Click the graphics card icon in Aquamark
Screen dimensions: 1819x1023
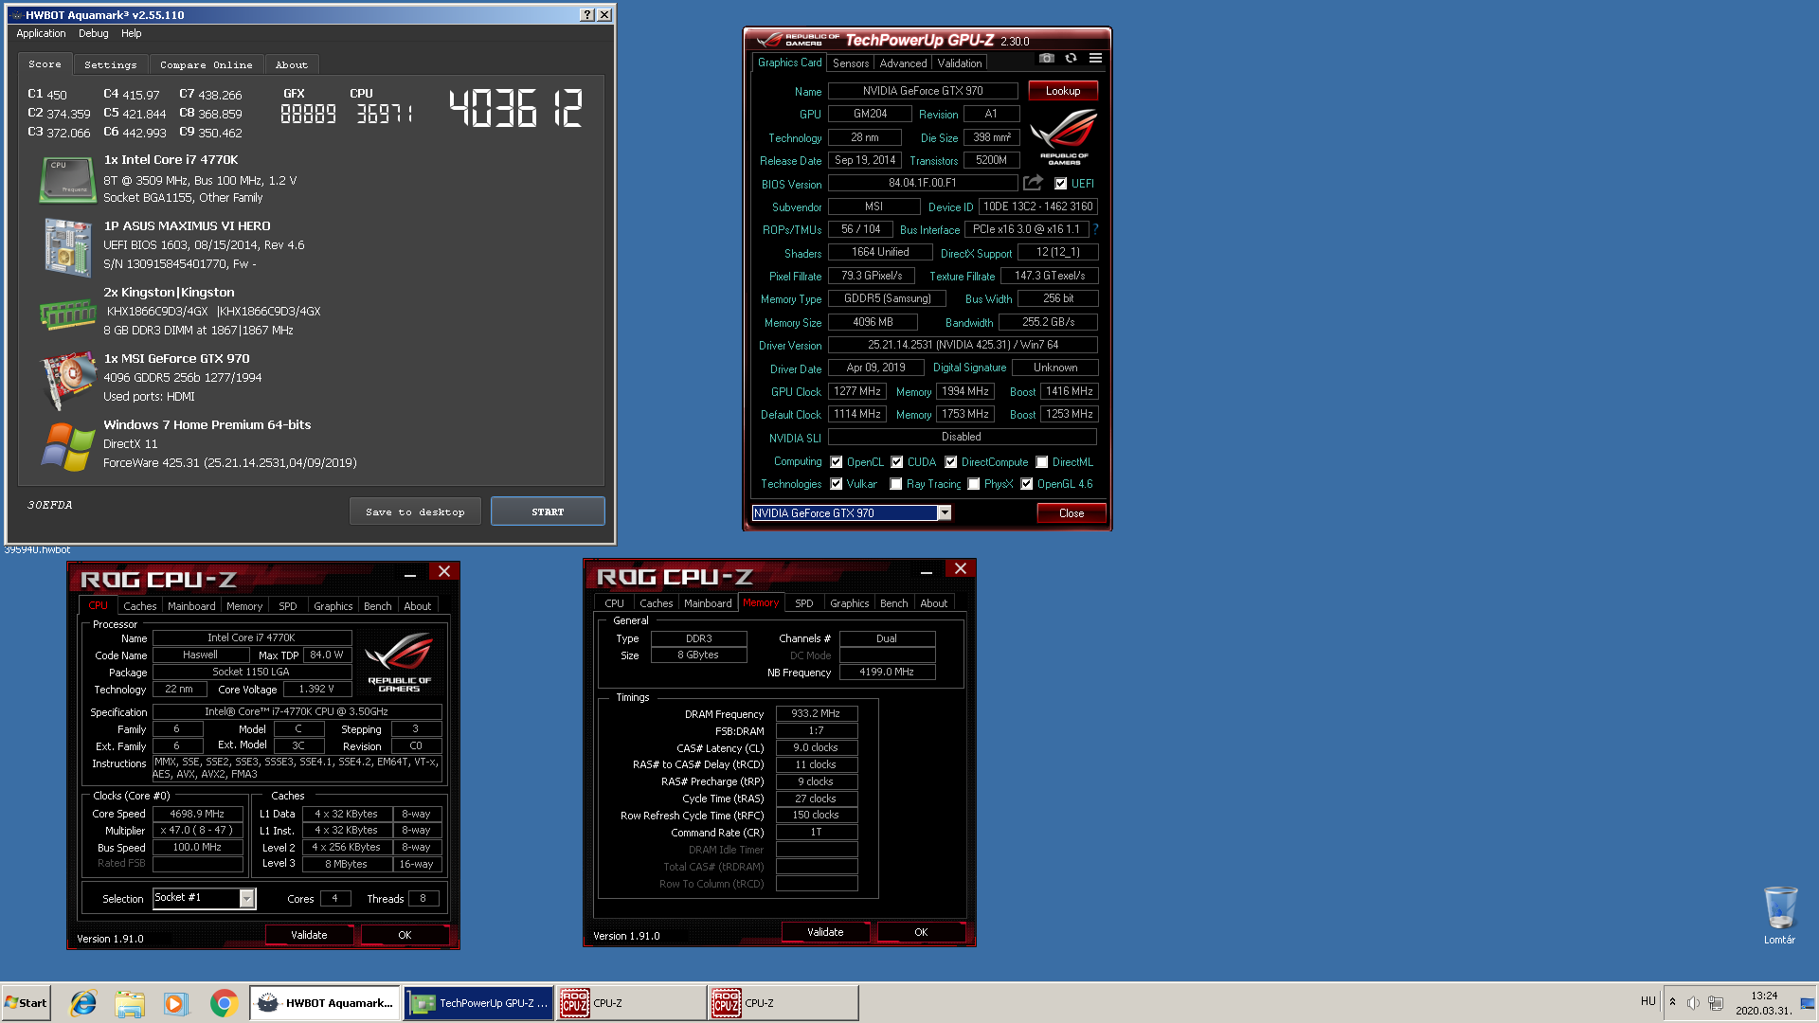(x=67, y=379)
